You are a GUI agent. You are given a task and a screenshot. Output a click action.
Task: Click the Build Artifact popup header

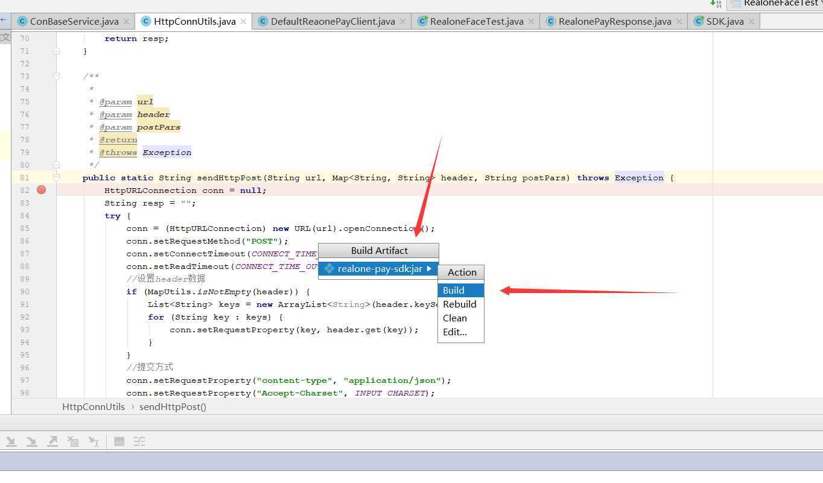pos(379,250)
